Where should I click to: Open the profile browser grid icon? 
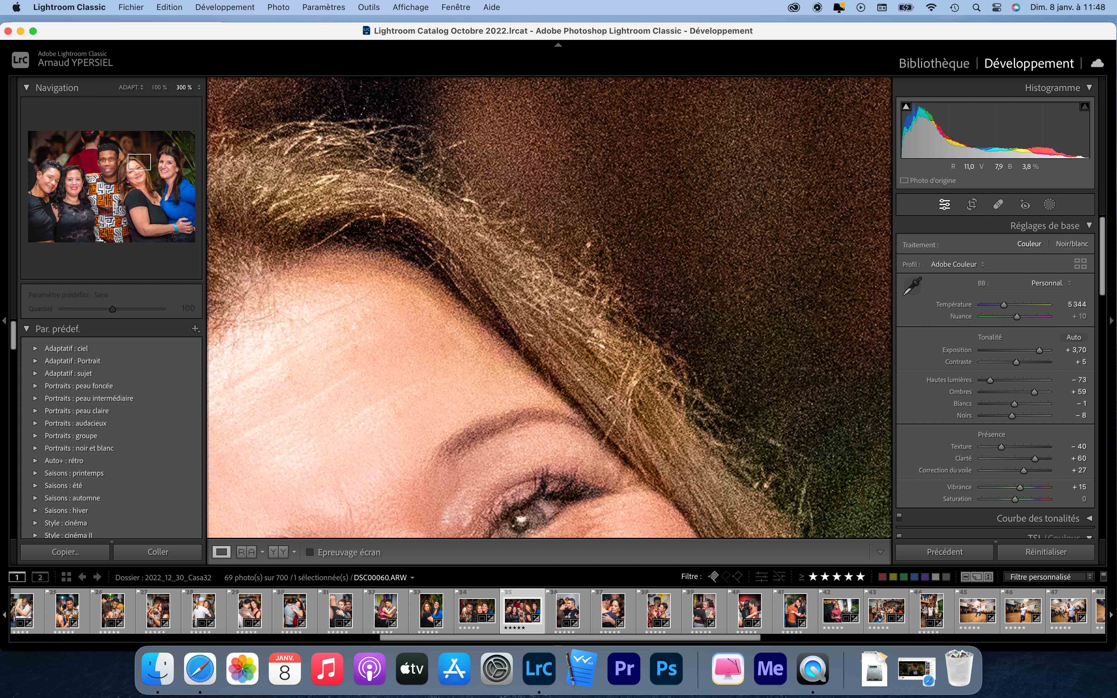pyautogui.click(x=1080, y=264)
